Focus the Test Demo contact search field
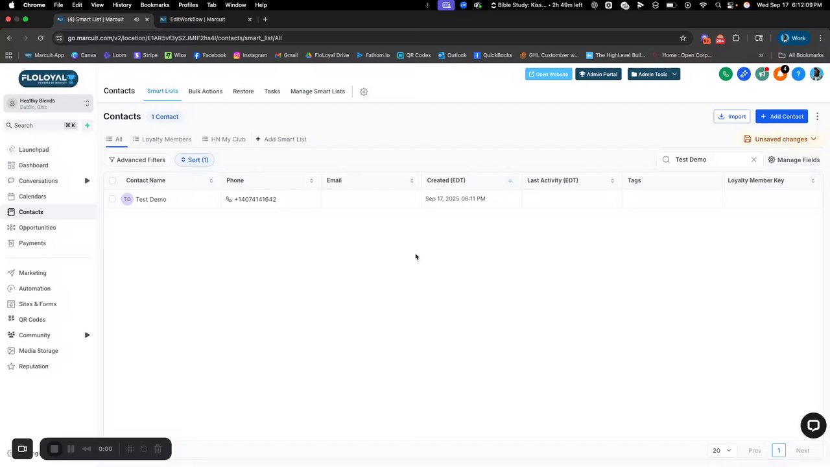The width and height of the screenshot is (830, 467). click(709, 160)
